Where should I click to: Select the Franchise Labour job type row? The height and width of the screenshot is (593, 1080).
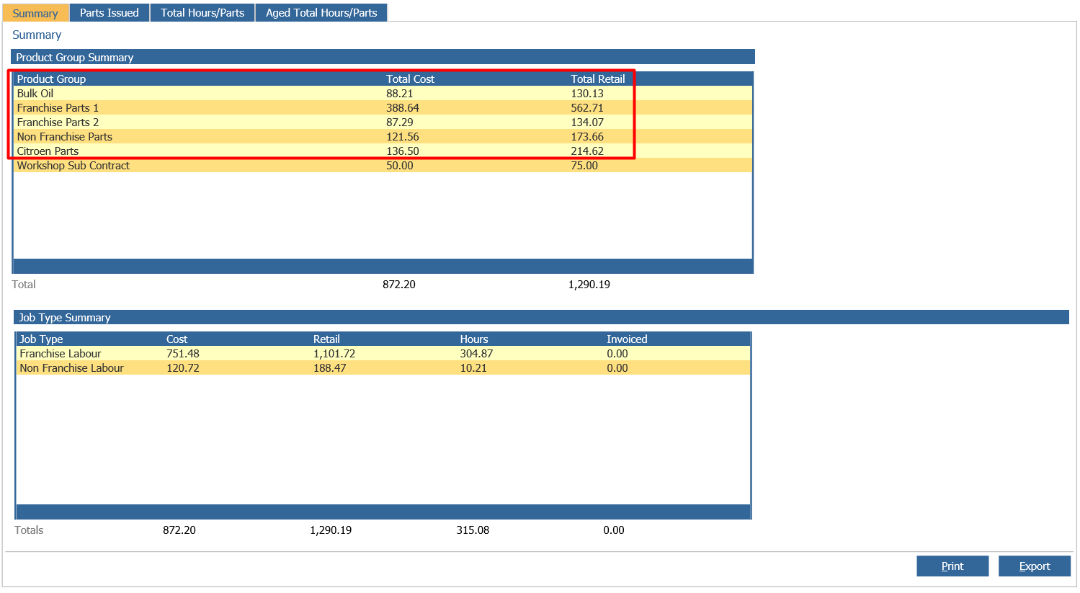[383, 353]
